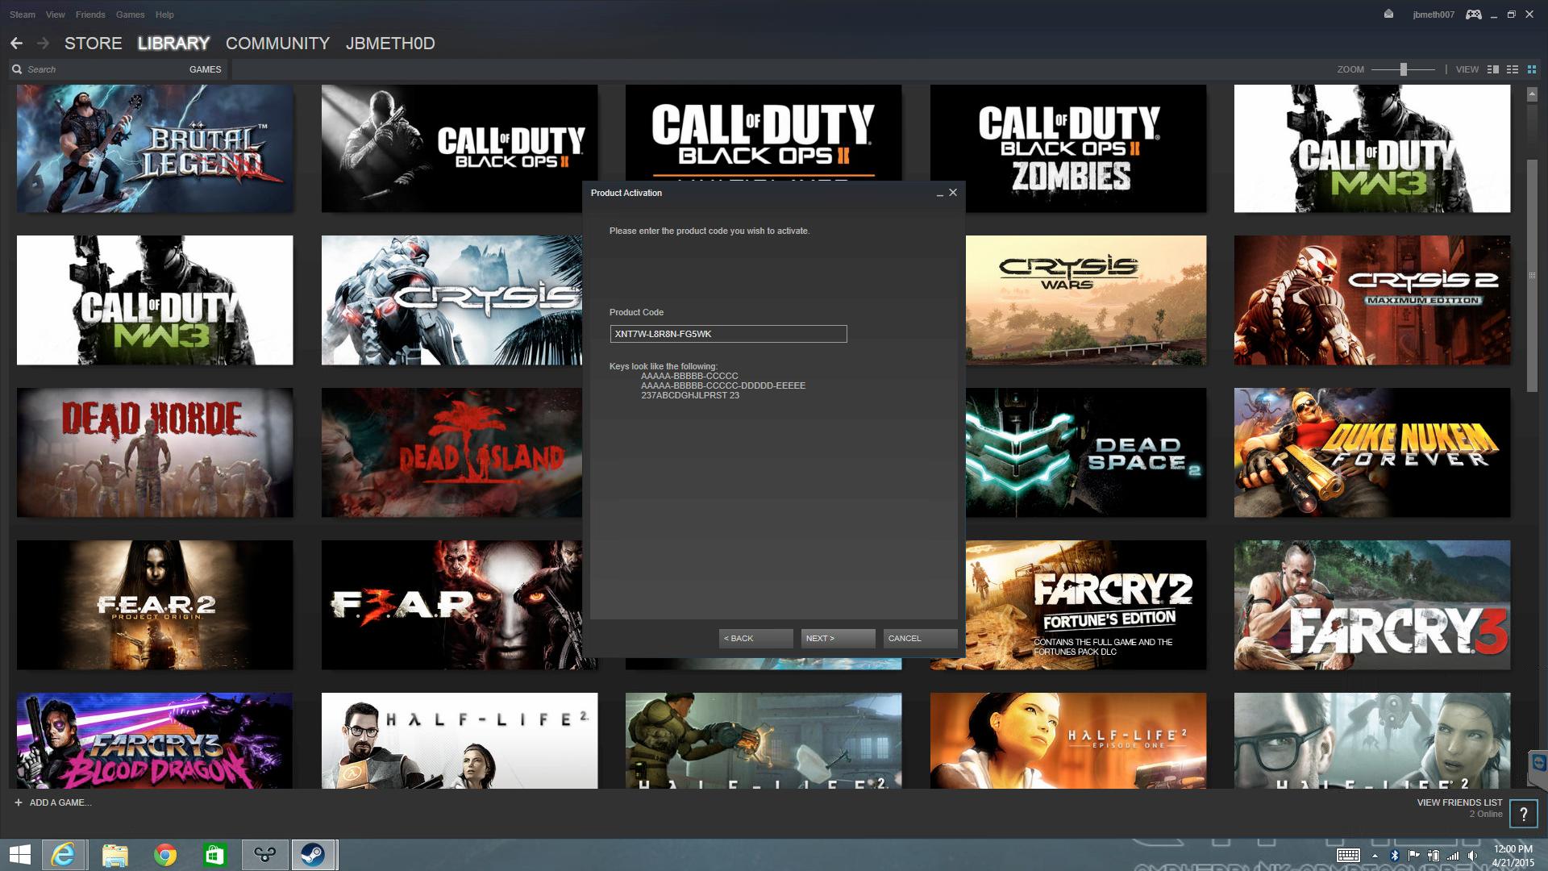Viewport: 1548px width, 871px height.
Task: Switch to list view icon
Action: pyautogui.click(x=1513, y=69)
